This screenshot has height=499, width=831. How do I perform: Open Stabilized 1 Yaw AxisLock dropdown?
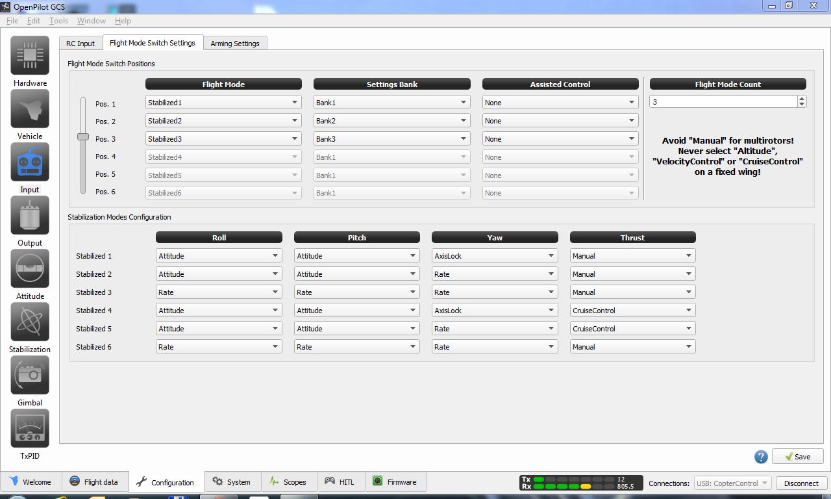point(495,256)
